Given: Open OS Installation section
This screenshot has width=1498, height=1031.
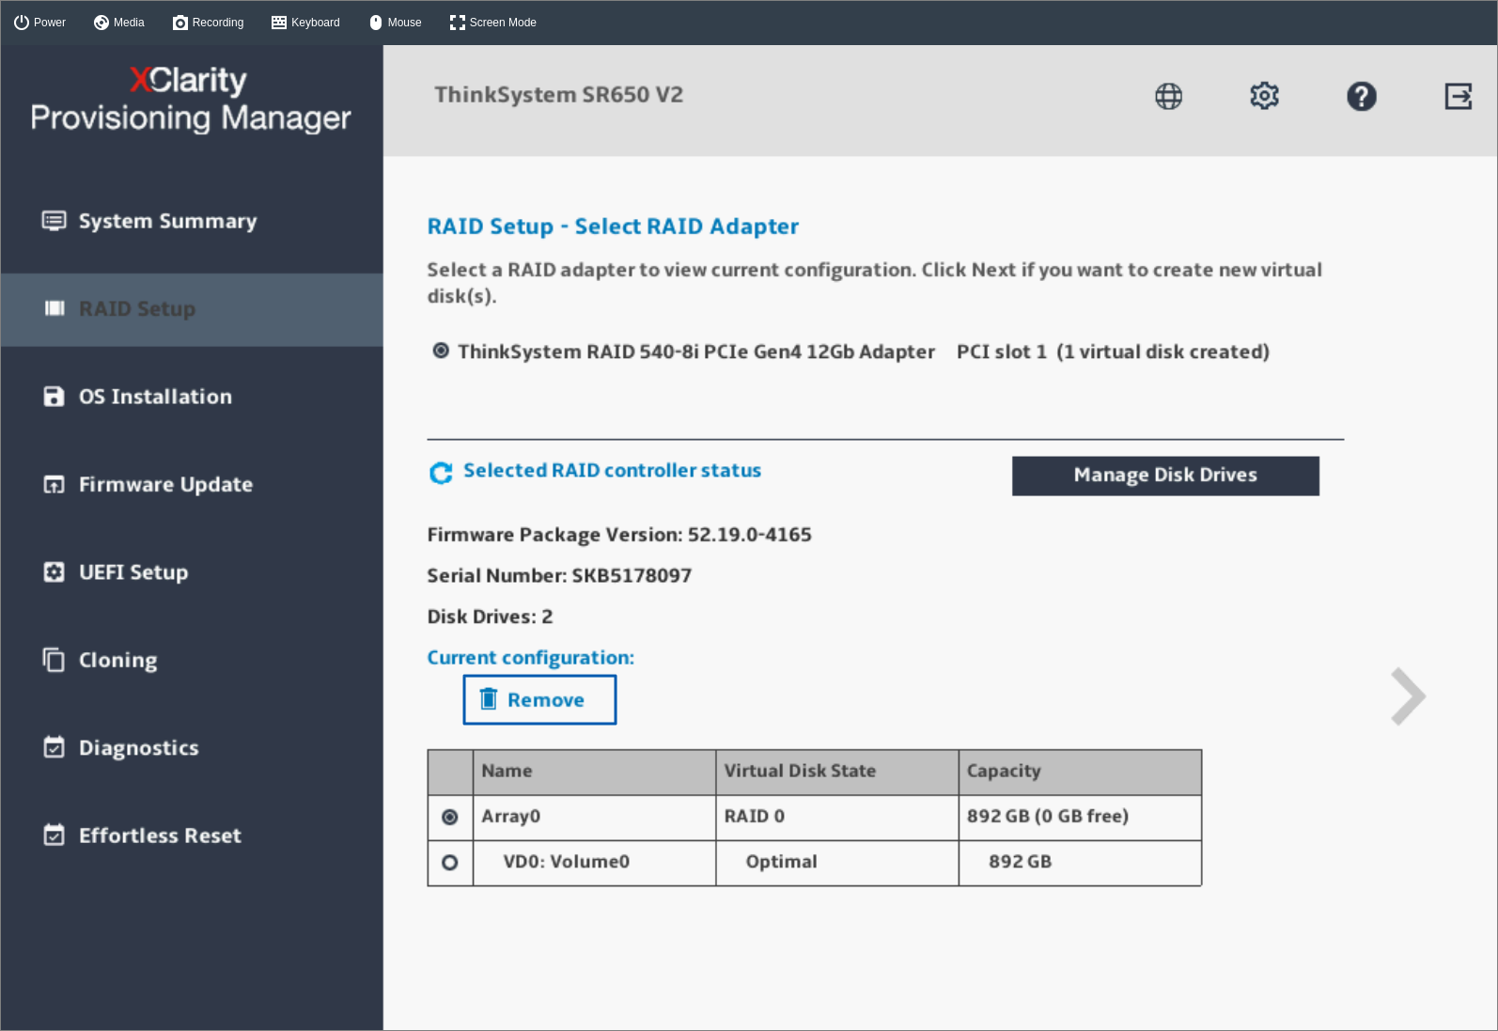Looking at the screenshot, I should pos(192,397).
